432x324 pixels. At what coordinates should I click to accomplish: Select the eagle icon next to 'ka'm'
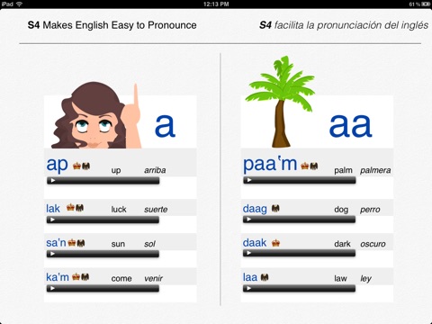click(x=85, y=276)
